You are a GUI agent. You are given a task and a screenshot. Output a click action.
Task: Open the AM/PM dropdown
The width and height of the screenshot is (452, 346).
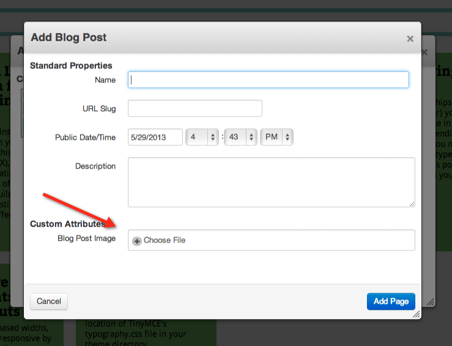[276, 137]
